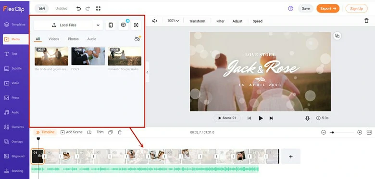
Task: Open the Elements sidebar panel
Action: [14, 127]
